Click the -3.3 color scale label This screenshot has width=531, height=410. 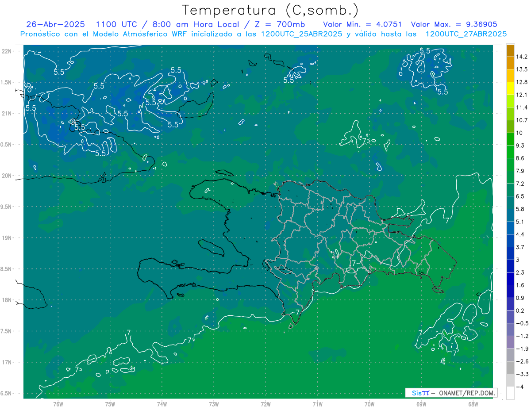(x=522, y=374)
